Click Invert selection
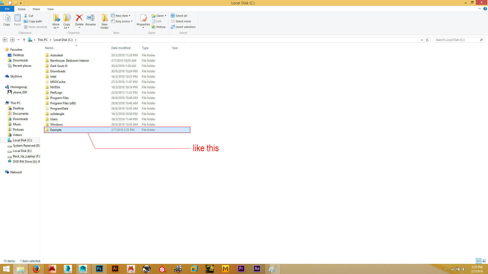This screenshot has width=488, height=274. (183, 27)
